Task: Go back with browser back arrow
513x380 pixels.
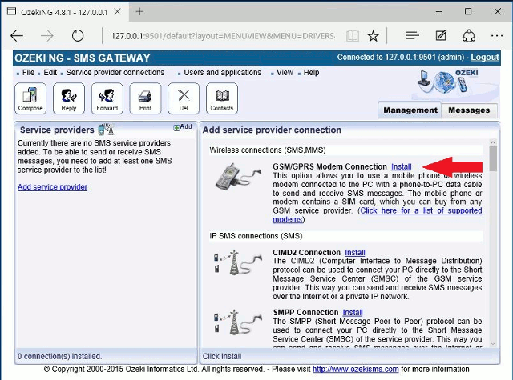Action: [17, 35]
